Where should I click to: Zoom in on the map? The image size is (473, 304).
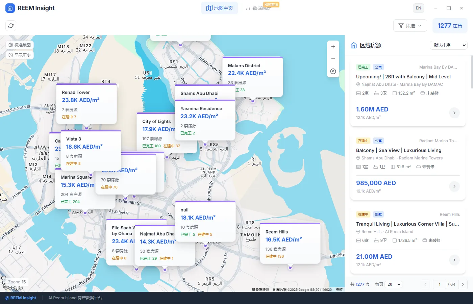333,47
